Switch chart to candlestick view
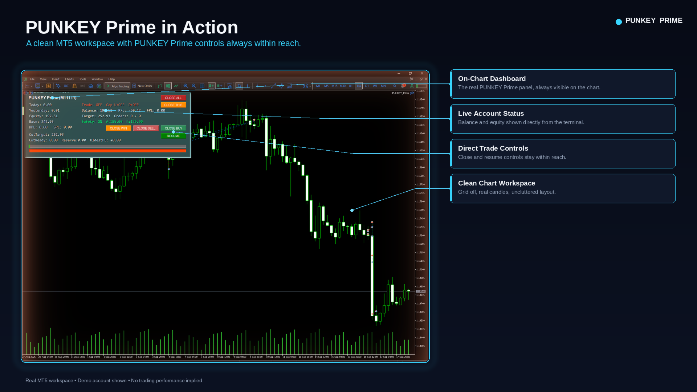 (168, 86)
